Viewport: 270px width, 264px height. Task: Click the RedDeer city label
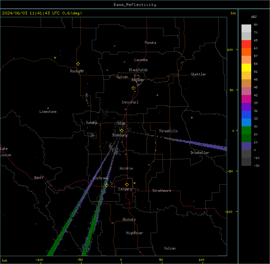click(138, 80)
